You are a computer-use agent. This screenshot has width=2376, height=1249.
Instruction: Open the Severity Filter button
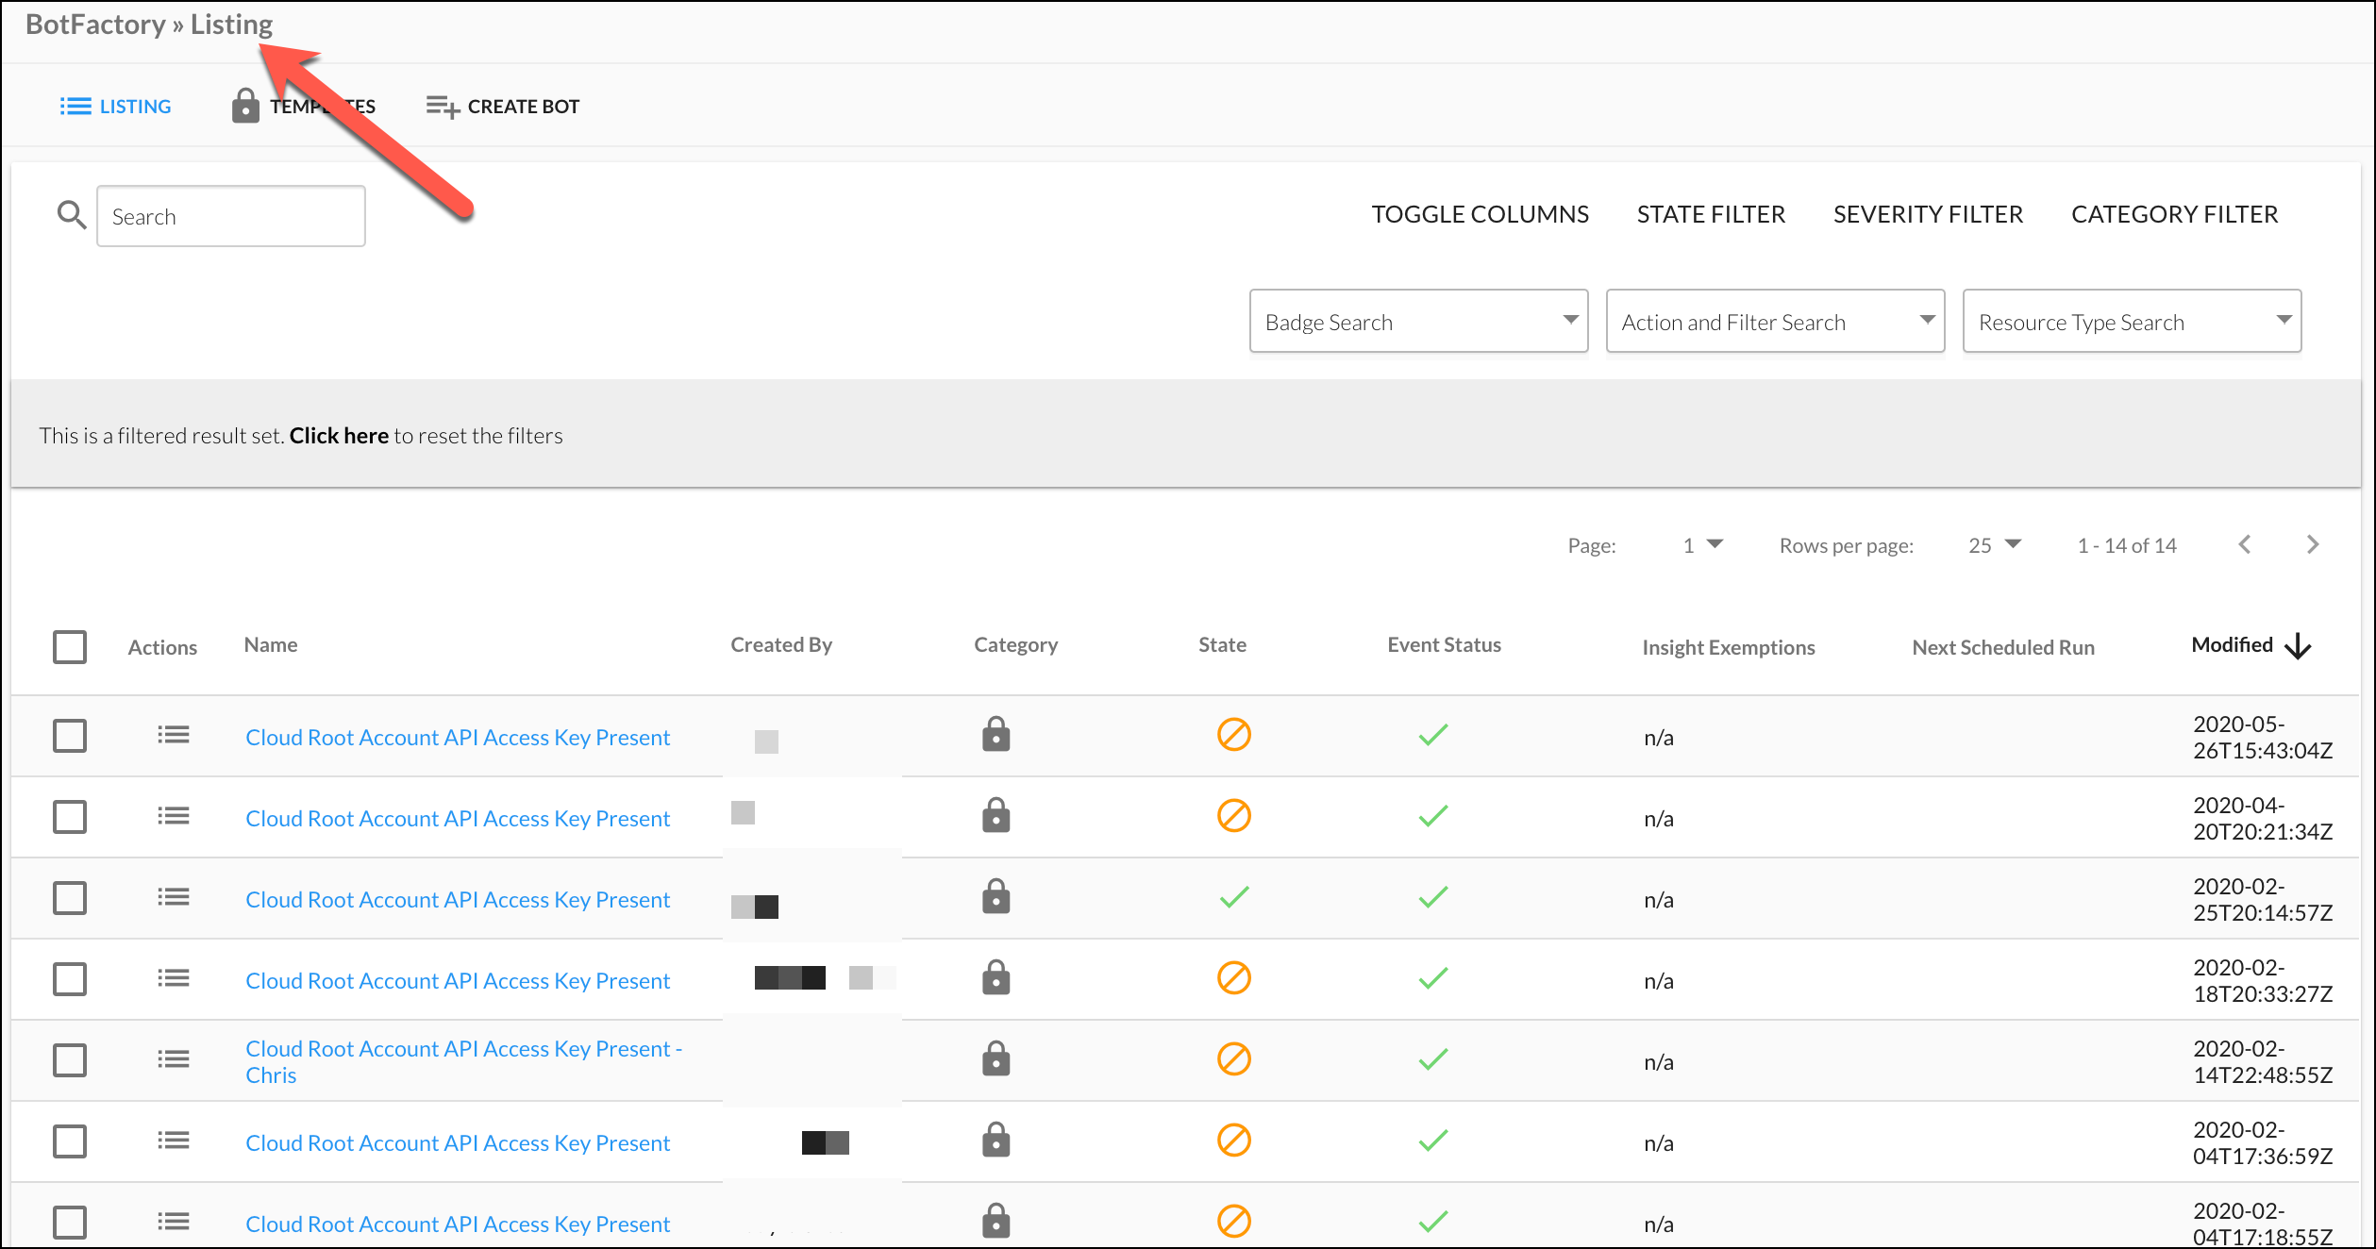pyautogui.click(x=1927, y=214)
